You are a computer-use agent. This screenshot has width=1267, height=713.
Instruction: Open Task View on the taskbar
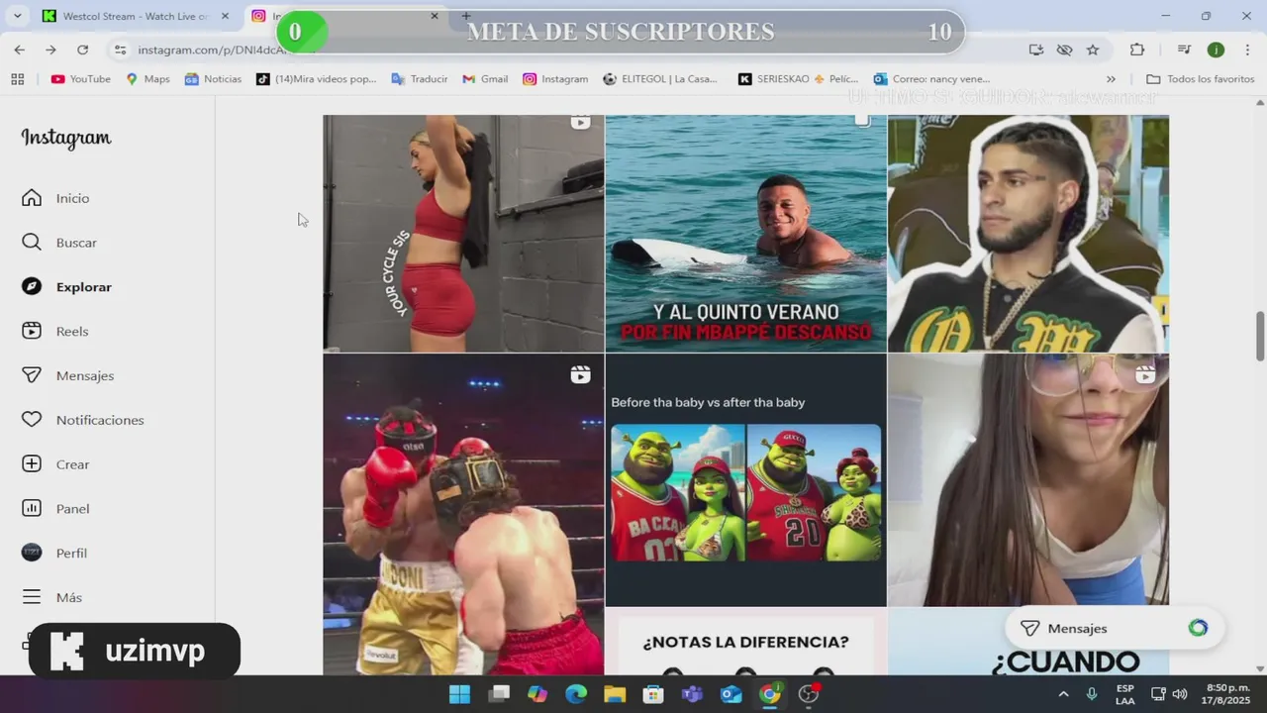click(499, 694)
